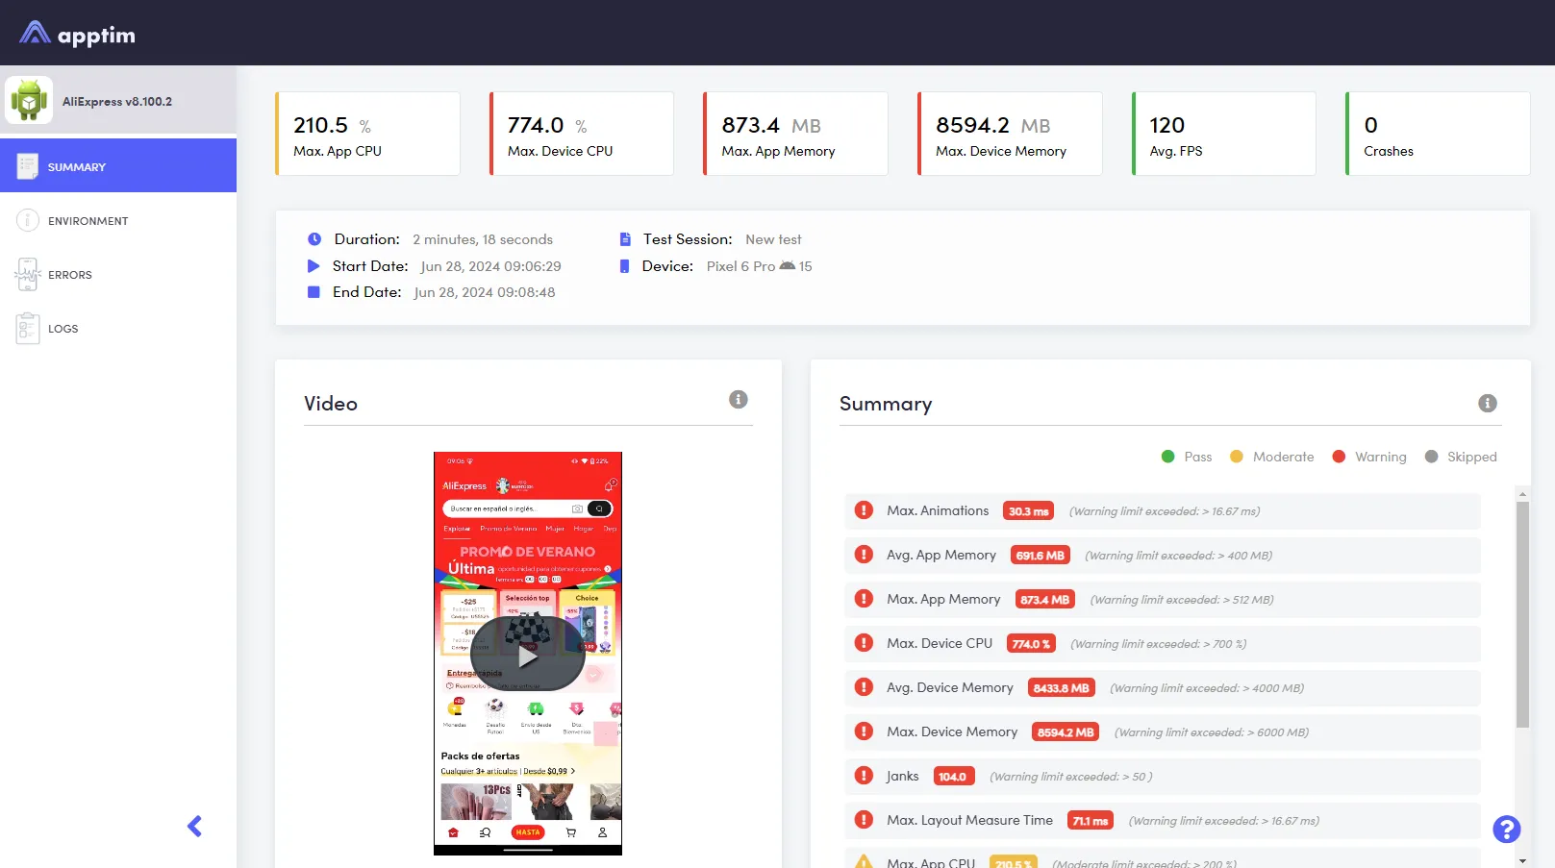Image resolution: width=1555 pixels, height=868 pixels.
Task: Click the summary list scroll-down arrow
Action: tap(1522, 861)
